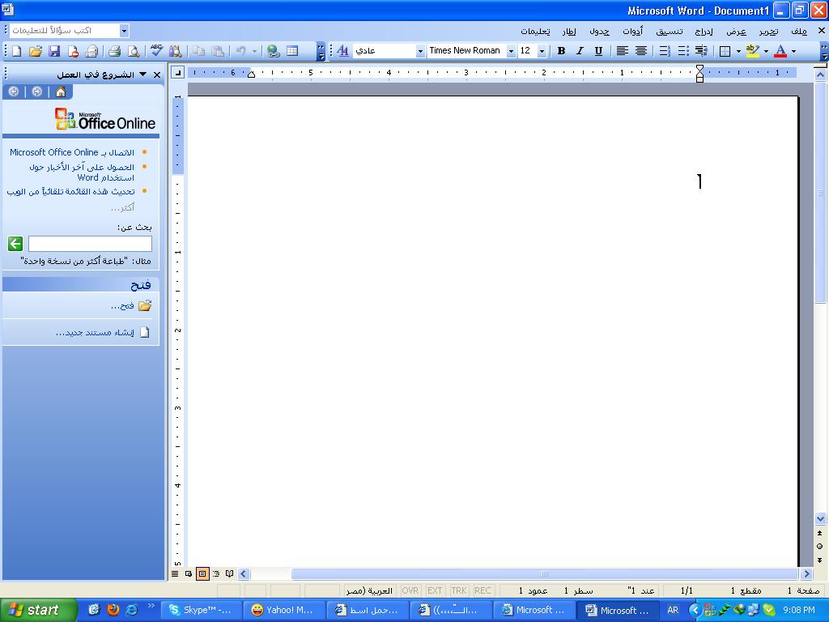The height and width of the screenshot is (622, 829).
Task: Toggle Italic formatting
Action: tap(580, 51)
